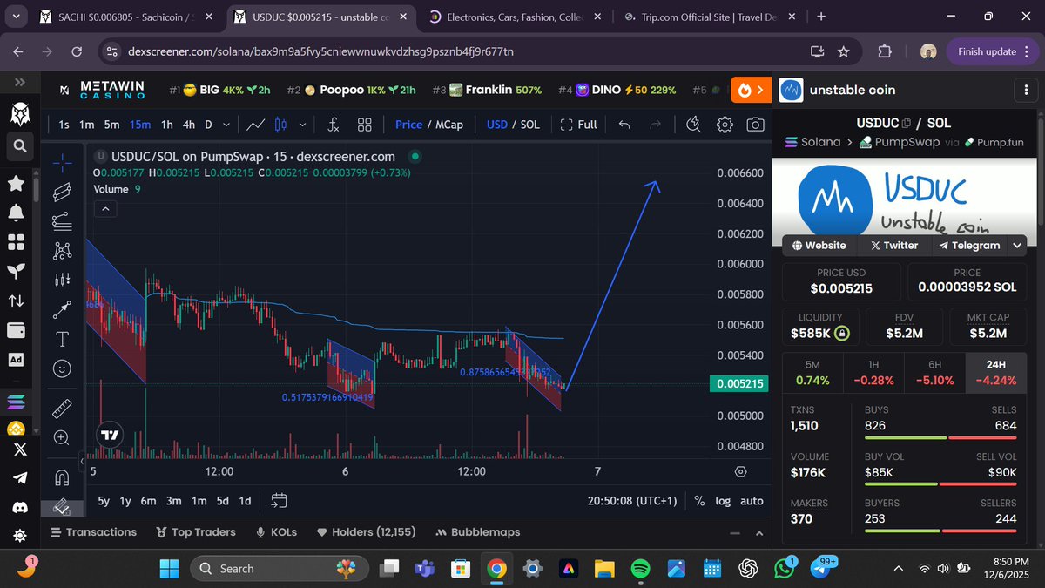This screenshot has height=588, width=1045.
Task: Open WhatsApp from the taskbar
Action: [785, 568]
